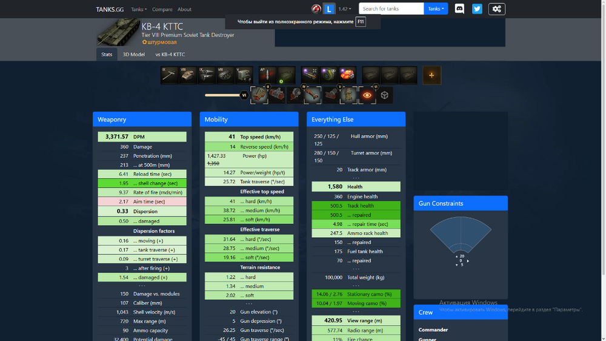
Task: Open the Twitter icon in the navbar
Action: [x=477, y=8]
